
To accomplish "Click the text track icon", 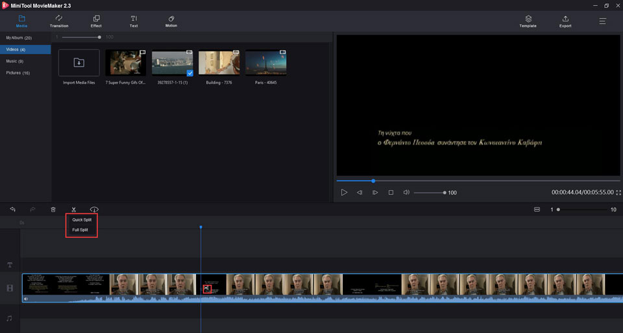I will 10,265.
